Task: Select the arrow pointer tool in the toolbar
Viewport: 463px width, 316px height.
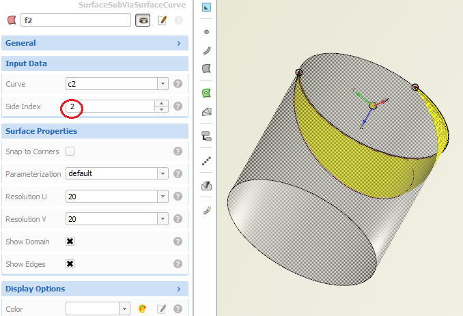Action: [x=206, y=7]
